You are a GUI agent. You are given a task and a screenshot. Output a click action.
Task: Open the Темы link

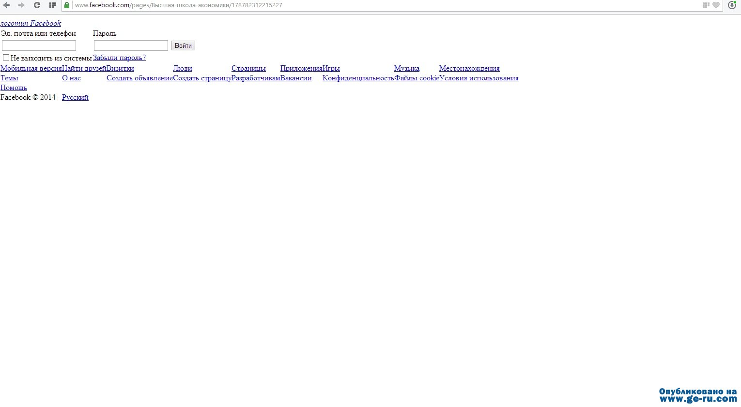[x=9, y=78]
